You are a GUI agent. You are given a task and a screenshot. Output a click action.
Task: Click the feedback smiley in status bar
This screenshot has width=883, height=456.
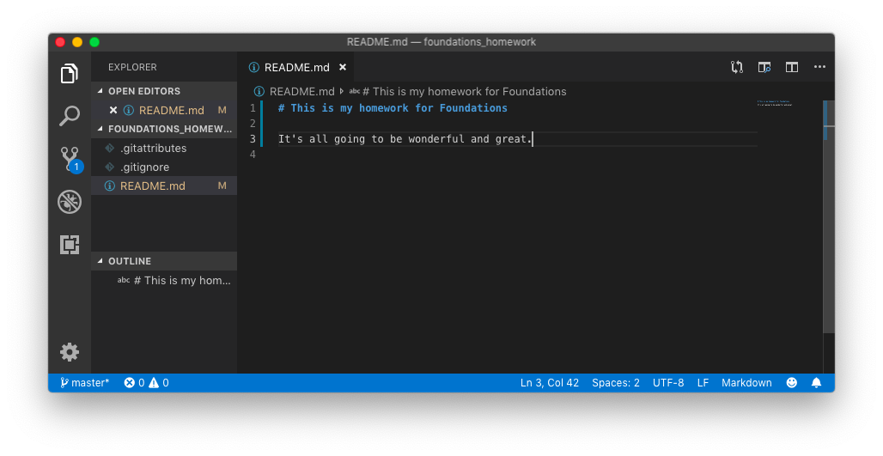pyautogui.click(x=792, y=383)
